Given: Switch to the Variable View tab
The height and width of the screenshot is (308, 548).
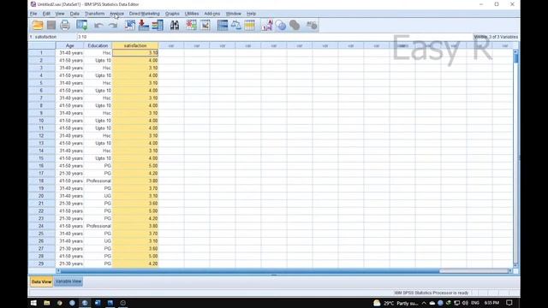Looking at the screenshot, I should [x=68, y=281].
